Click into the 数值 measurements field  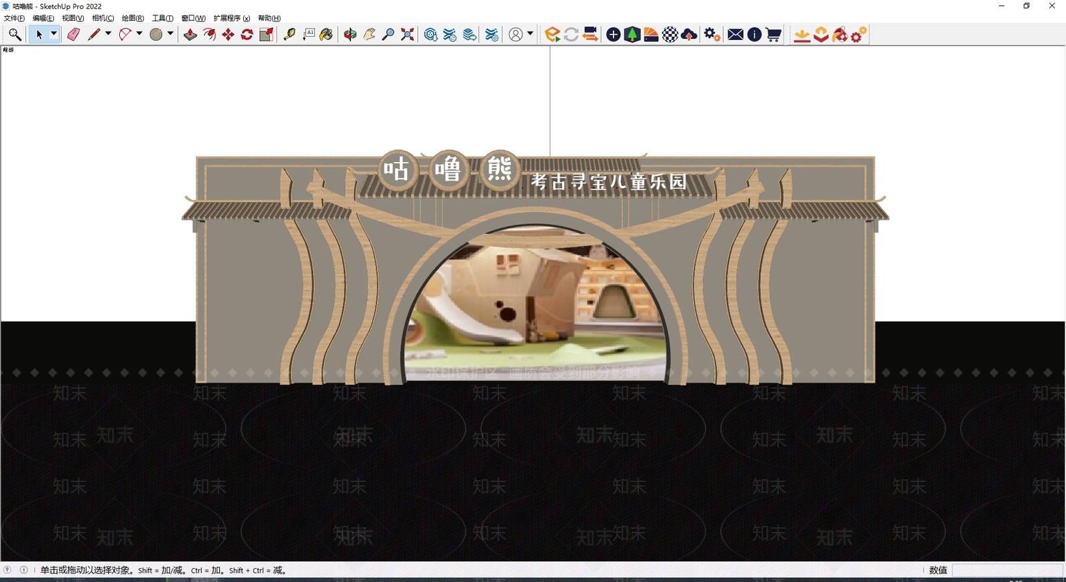(x=1007, y=570)
